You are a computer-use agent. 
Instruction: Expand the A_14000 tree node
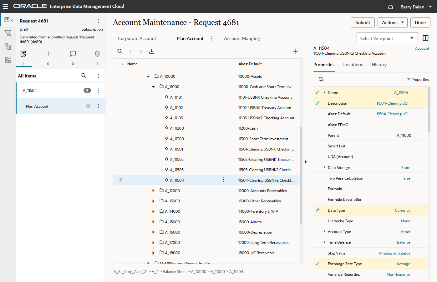[153, 211]
